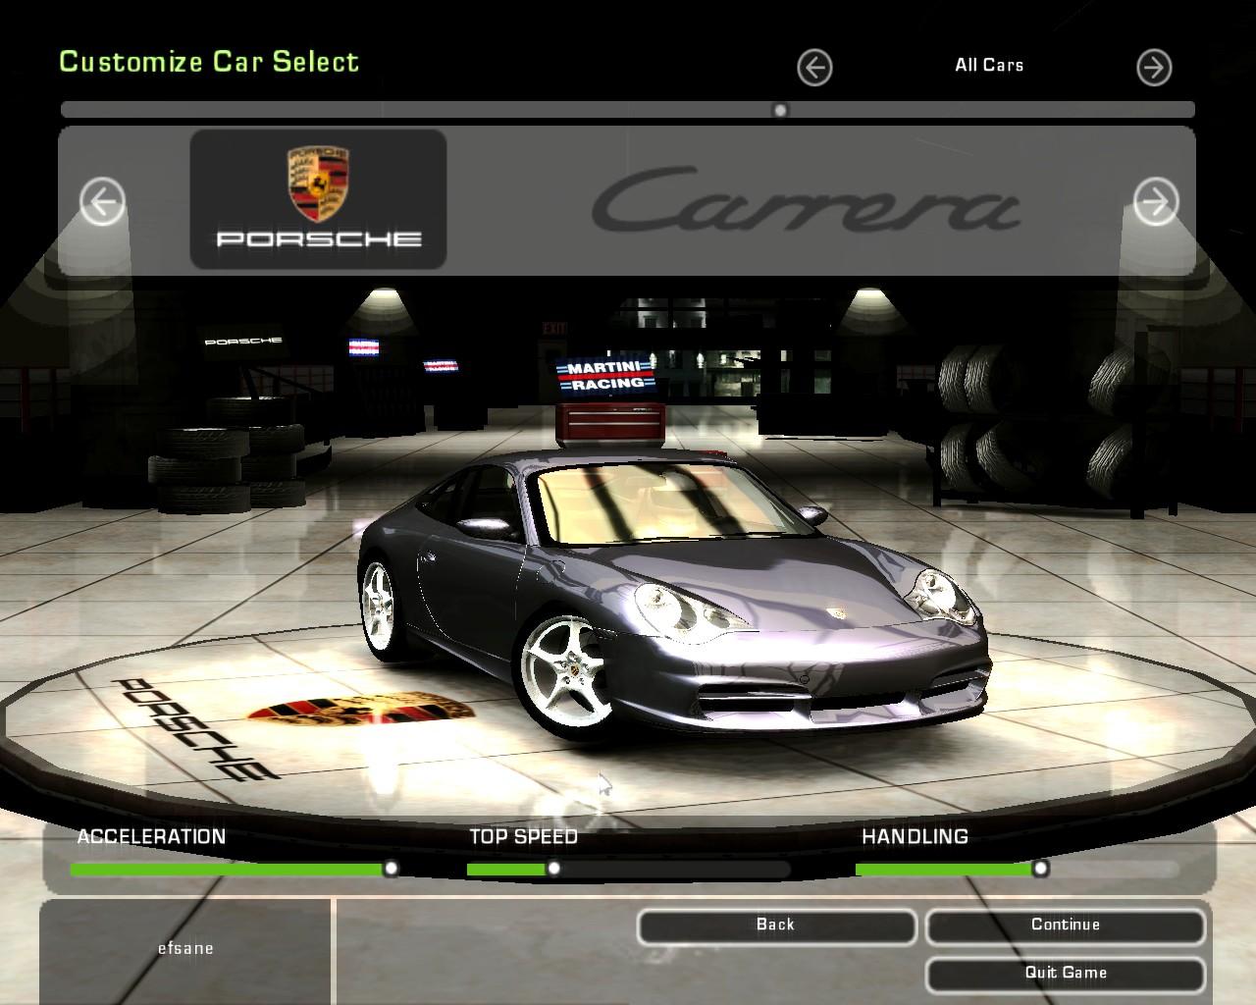Click the HANDLING label
The height and width of the screenshot is (1005, 1256).
click(915, 836)
